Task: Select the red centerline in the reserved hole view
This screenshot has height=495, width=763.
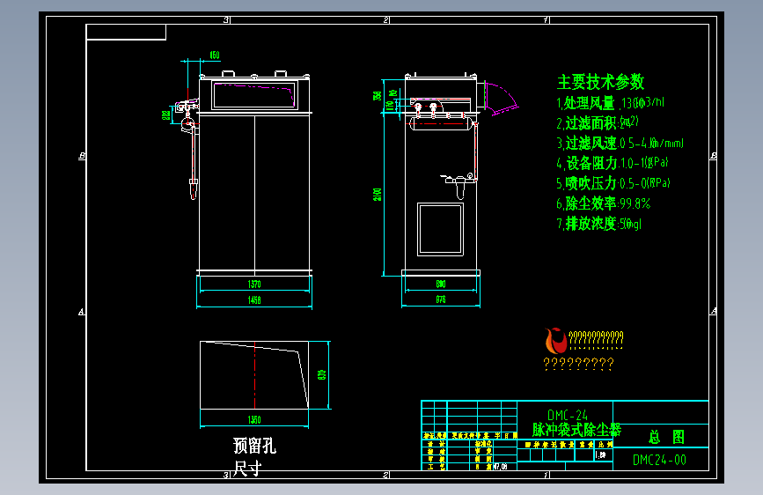Action: click(x=254, y=375)
